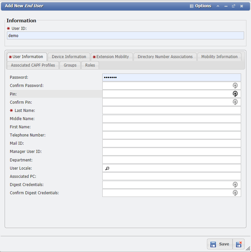The width and height of the screenshot is (251, 252).
Task: Open the User Locale search magnifier
Action: click(x=107, y=168)
